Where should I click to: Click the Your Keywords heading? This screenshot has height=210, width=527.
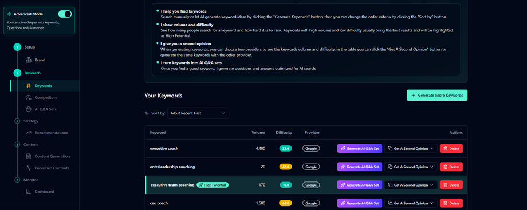click(x=163, y=96)
